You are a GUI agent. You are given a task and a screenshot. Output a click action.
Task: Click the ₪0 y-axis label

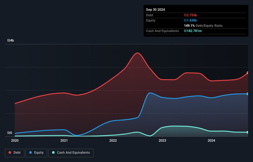click(x=10, y=133)
